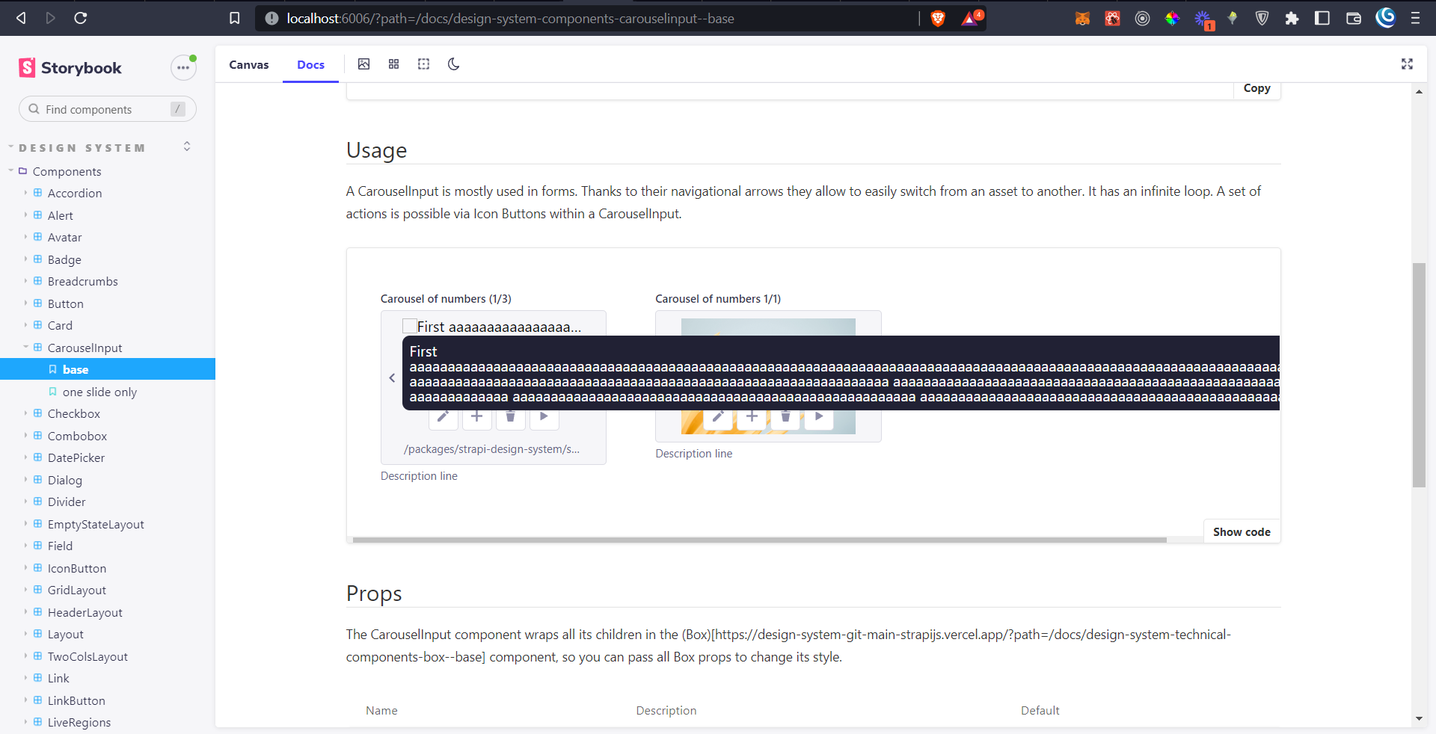Select the delete trash icon in the carousel
1436x734 pixels.
pyautogui.click(x=510, y=417)
